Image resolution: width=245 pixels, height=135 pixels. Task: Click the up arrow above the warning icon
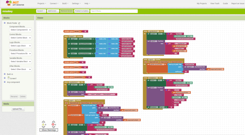(43, 122)
